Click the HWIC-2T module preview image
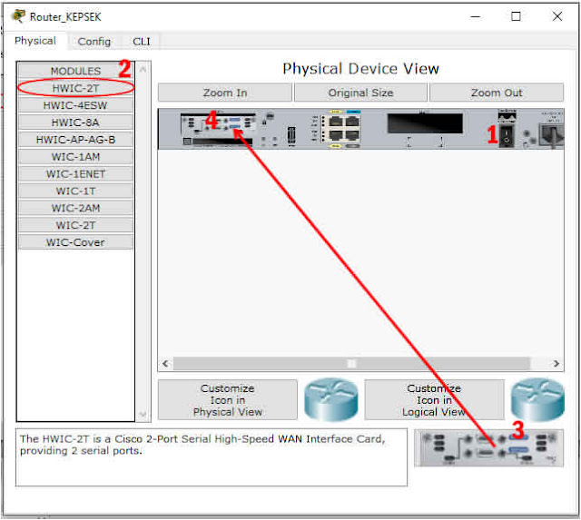This screenshot has width=581, height=520. pyautogui.click(x=488, y=447)
